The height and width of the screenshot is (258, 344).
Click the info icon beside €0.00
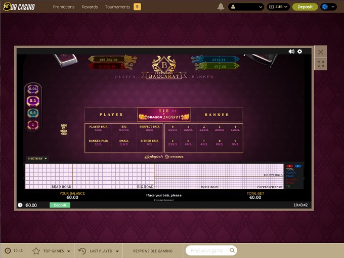(x=20, y=205)
